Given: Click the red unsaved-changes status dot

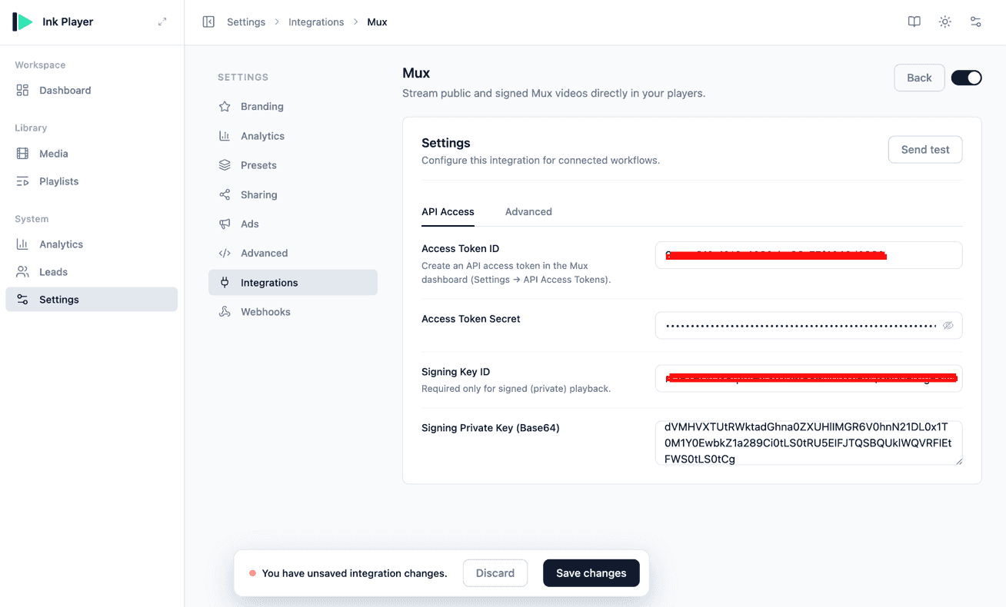Looking at the screenshot, I should pyautogui.click(x=252, y=573).
